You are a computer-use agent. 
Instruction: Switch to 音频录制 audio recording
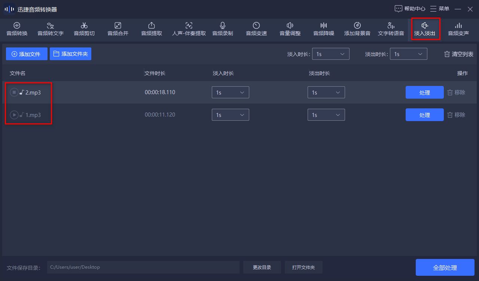(223, 29)
